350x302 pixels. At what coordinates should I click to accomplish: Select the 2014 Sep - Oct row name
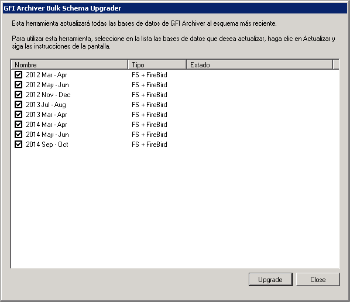click(x=47, y=145)
